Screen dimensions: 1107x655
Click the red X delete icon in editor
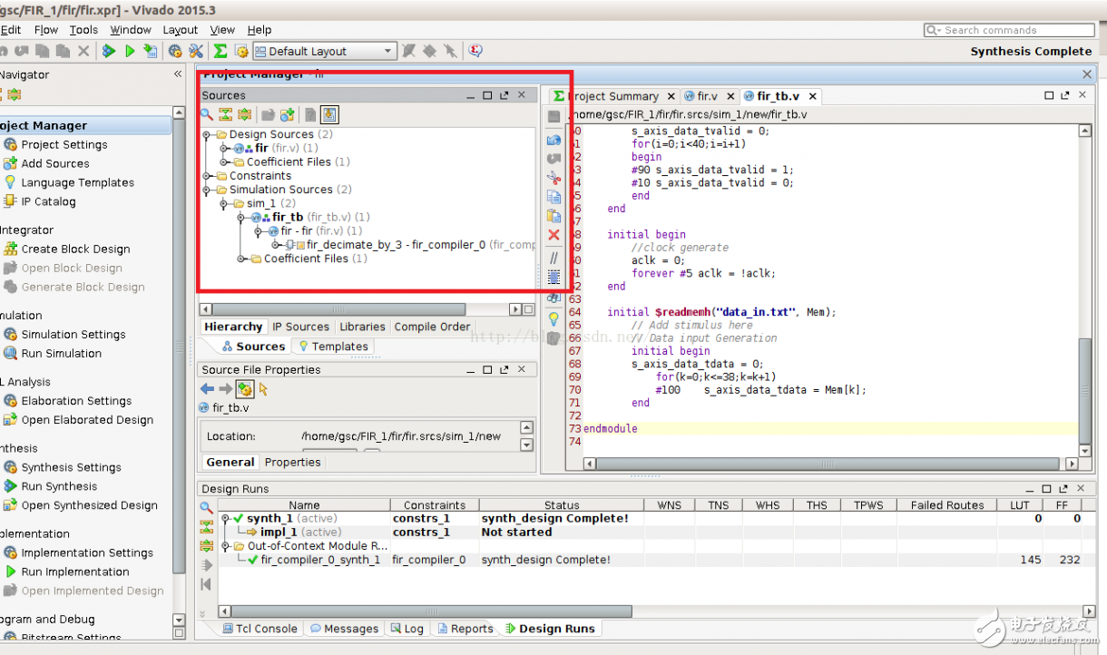coord(553,235)
